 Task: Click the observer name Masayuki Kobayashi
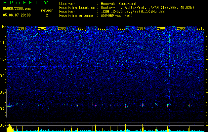(119, 4)
